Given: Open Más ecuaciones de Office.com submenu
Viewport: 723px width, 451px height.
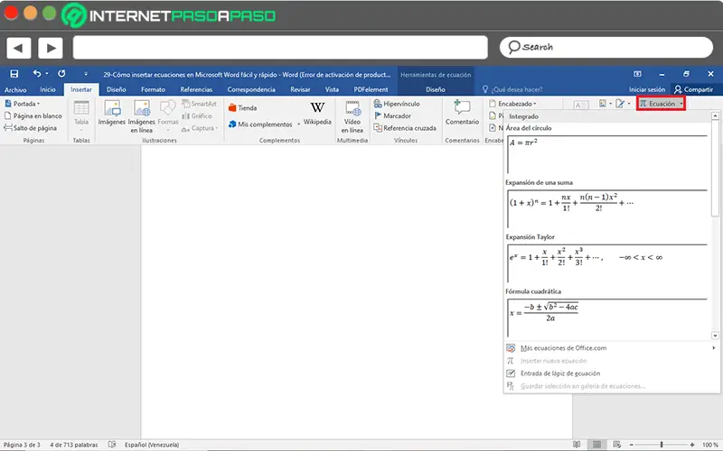Looking at the screenshot, I should coord(612,348).
